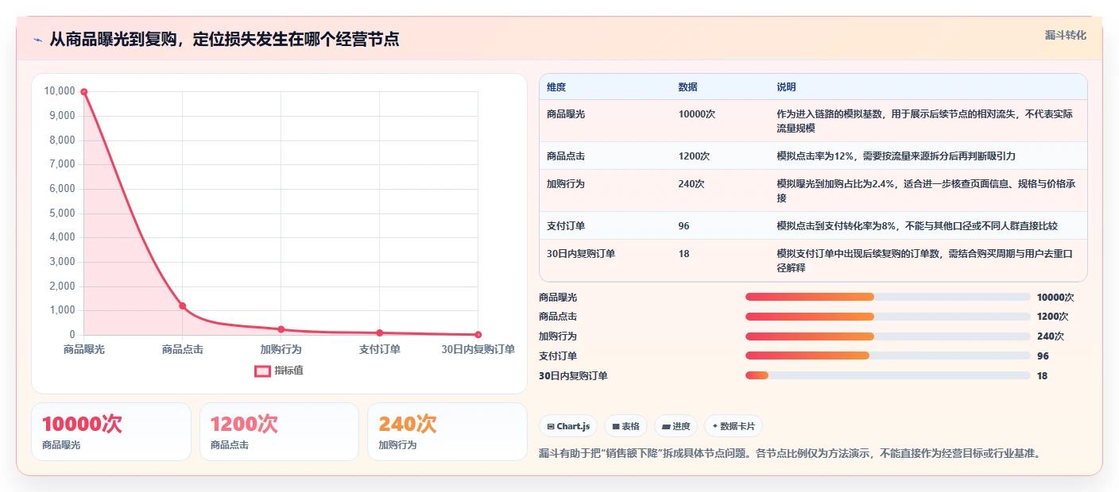Click the 维度 table column header
The height and width of the screenshot is (492, 1119).
(556, 87)
